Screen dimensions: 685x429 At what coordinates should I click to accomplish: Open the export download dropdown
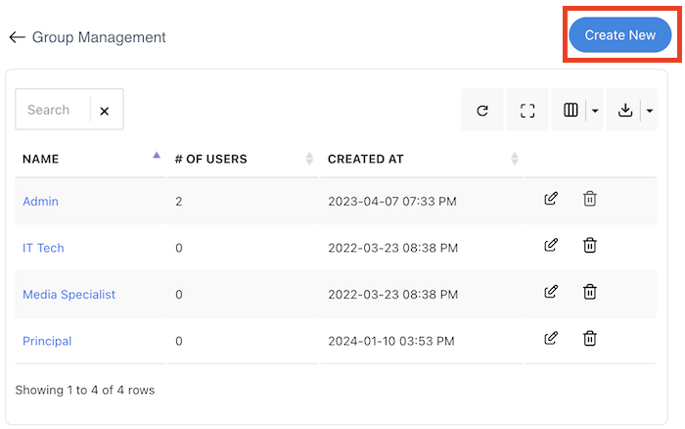(x=632, y=111)
